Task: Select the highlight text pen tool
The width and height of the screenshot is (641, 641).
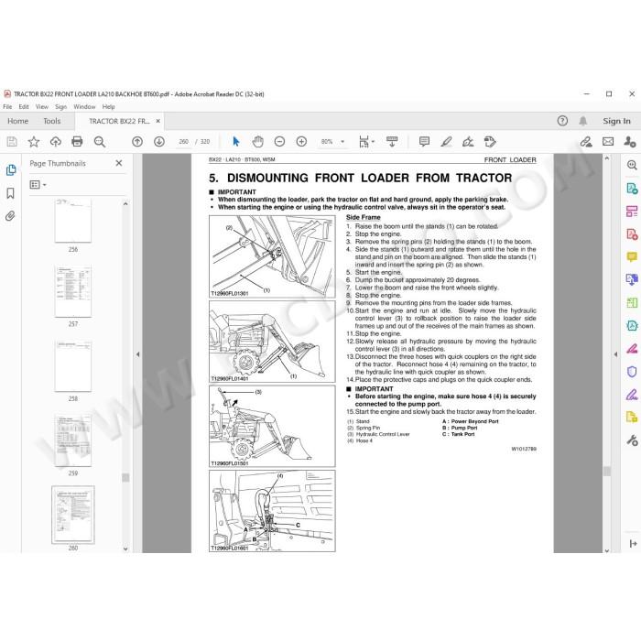Action: tap(446, 141)
